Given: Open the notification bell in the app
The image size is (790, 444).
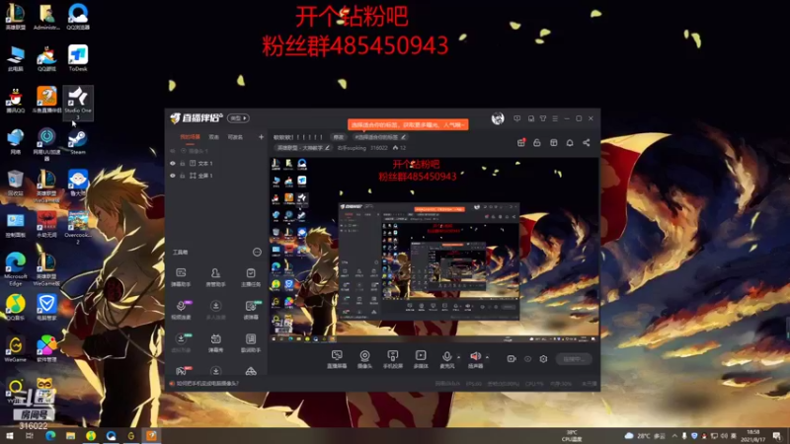Looking at the screenshot, I should [x=570, y=143].
